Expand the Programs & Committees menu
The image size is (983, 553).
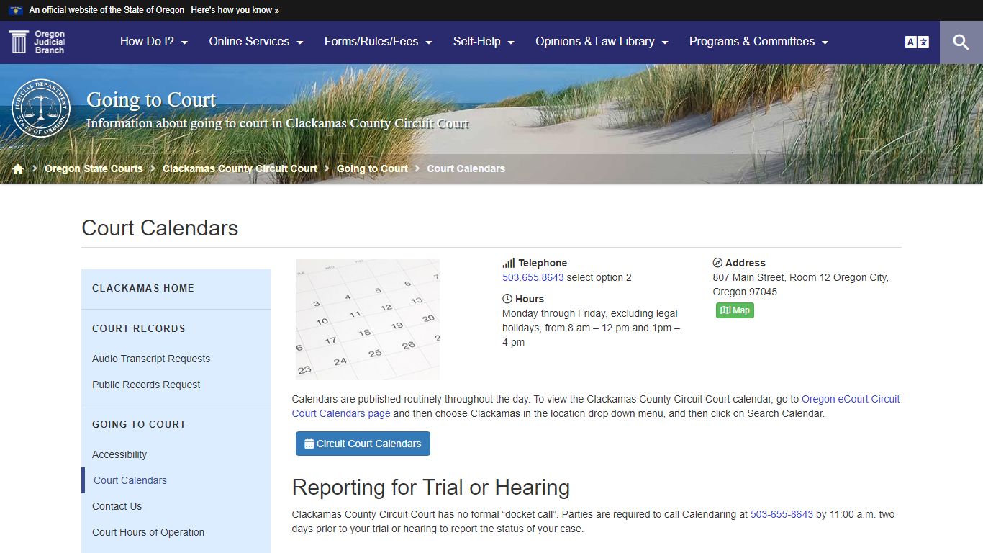759,42
